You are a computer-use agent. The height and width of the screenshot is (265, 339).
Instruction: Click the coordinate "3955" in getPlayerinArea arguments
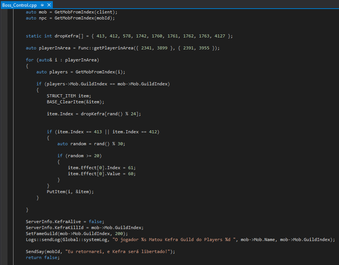click(204, 48)
